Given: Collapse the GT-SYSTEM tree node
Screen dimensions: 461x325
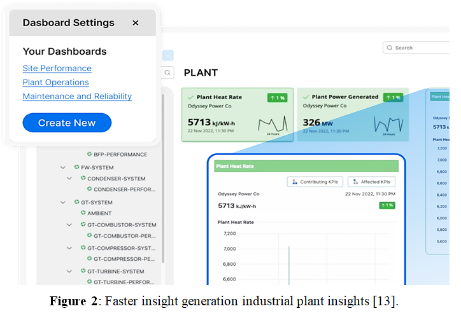Looking at the screenshot, I should (63, 202).
